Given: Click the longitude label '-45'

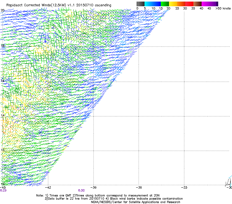Looking at the screenshot, I should coord(3,187).
